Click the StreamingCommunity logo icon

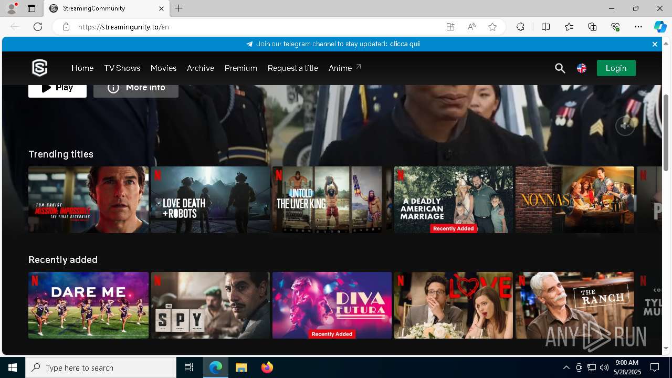pos(40,68)
